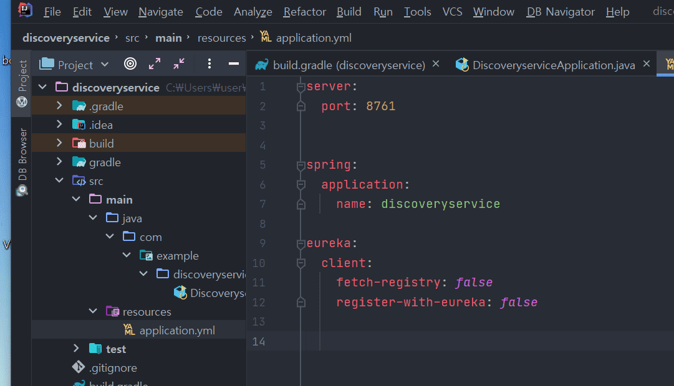Select application.yml in project tree
Screen dimensions: 674x386
click(177, 331)
